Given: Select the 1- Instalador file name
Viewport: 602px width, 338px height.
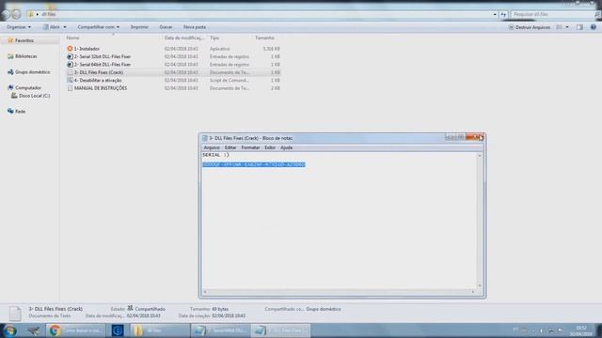Looking at the screenshot, I should 87,49.
